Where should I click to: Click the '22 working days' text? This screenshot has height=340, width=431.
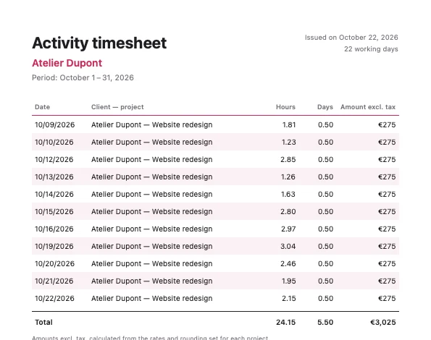[371, 49]
